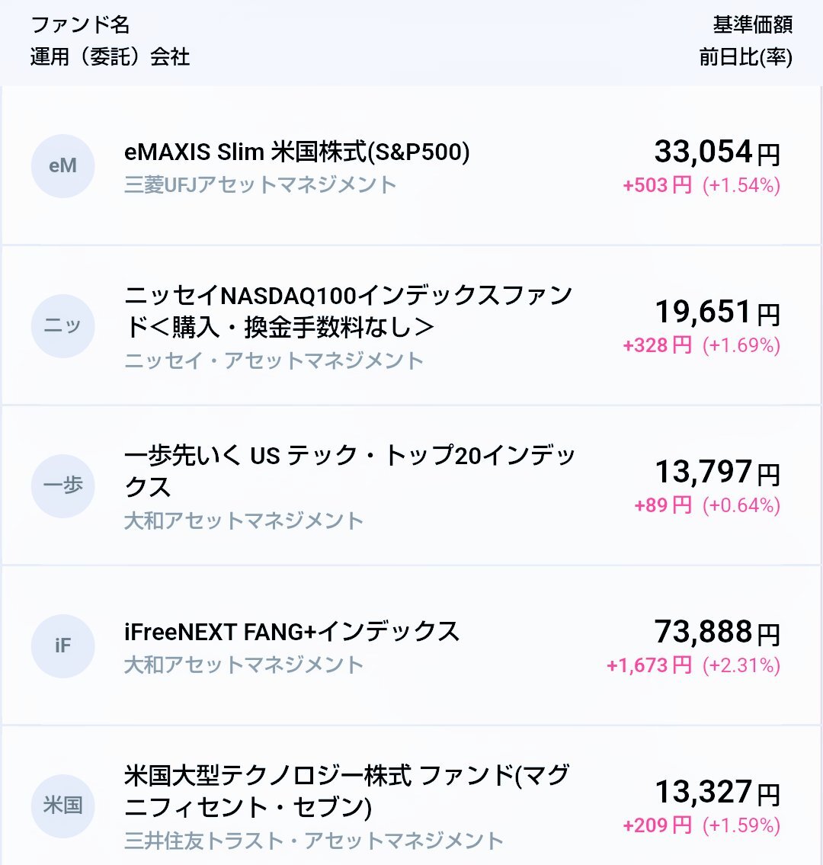823x865 pixels.
Task: Click the eM circular fund icon
Action: tap(63, 166)
